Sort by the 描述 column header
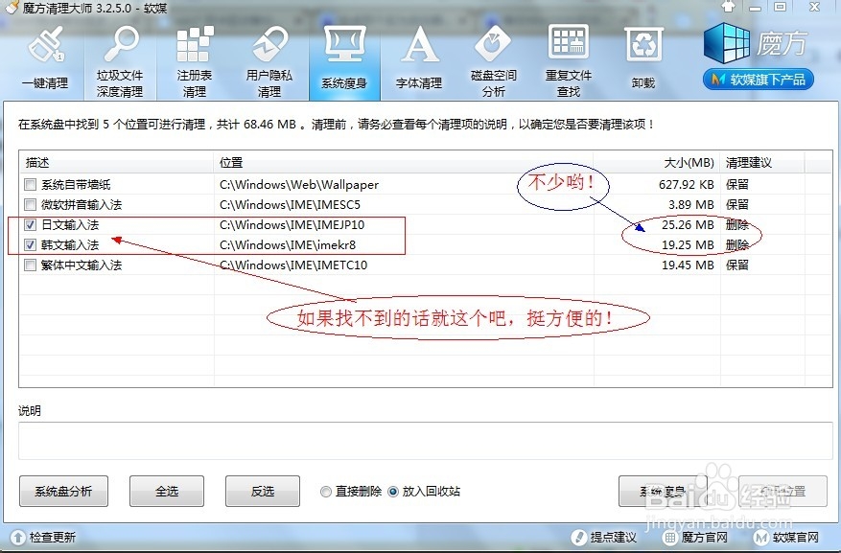The image size is (841, 553). tap(116, 162)
